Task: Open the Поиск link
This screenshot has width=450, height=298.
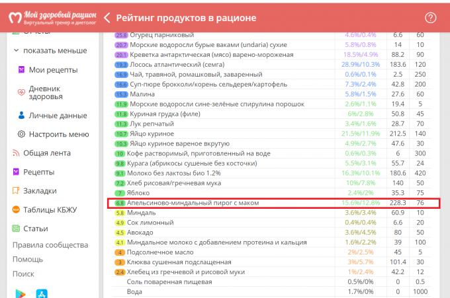Action: pyautogui.click(x=23, y=274)
